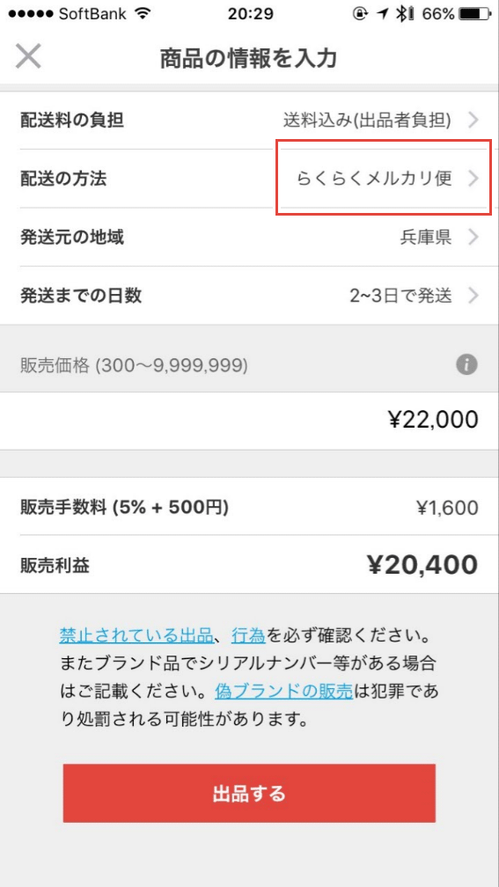Expand 発送までの日数 chevron
499x887 pixels.
tap(473, 296)
